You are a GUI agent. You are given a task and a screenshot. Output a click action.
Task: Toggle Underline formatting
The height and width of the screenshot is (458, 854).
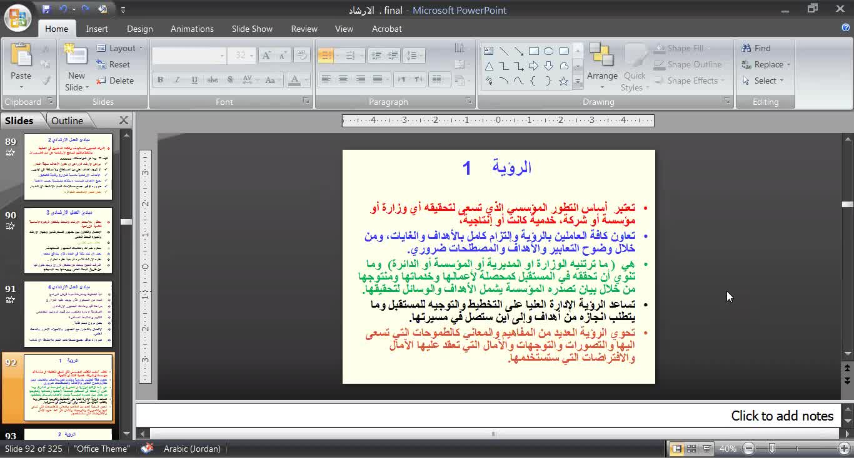194,80
